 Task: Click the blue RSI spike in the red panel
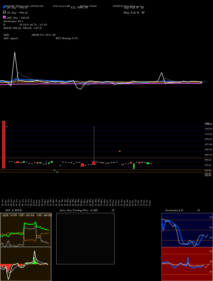188,261
